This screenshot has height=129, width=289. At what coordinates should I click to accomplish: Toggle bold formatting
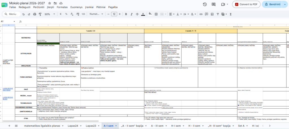pyautogui.click(x=126, y=14)
